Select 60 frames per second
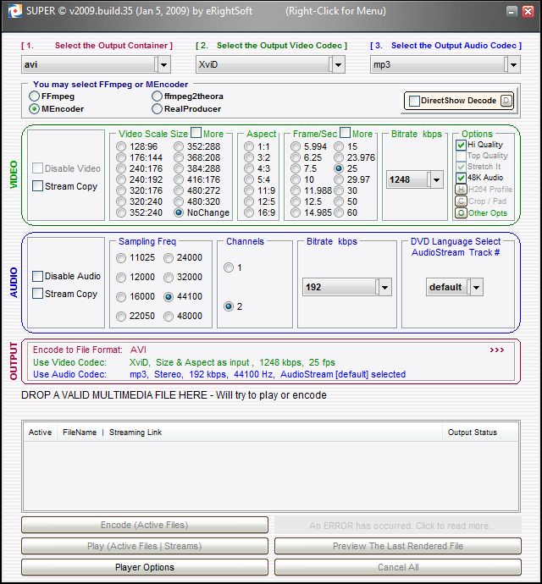Image resolution: width=542 pixels, height=584 pixels. point(339,212)
